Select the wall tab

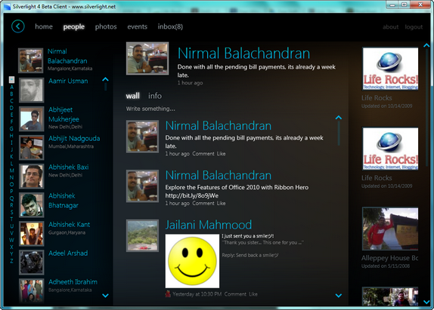click(x=133, y=96)
